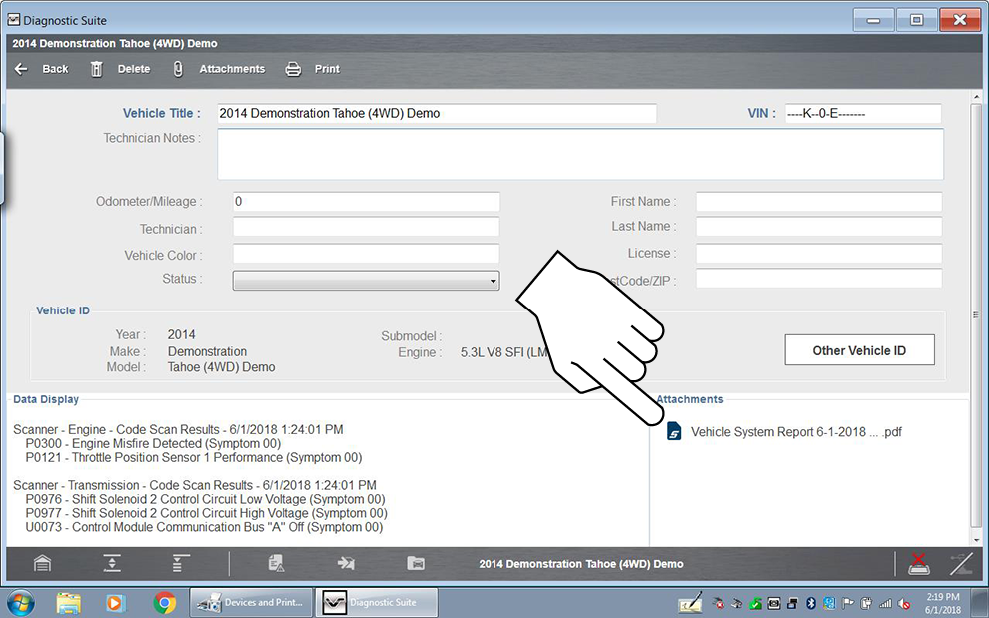Click the vehicle history document icon
This screenshot has width=989, height=618.
[x=276, y=564]
